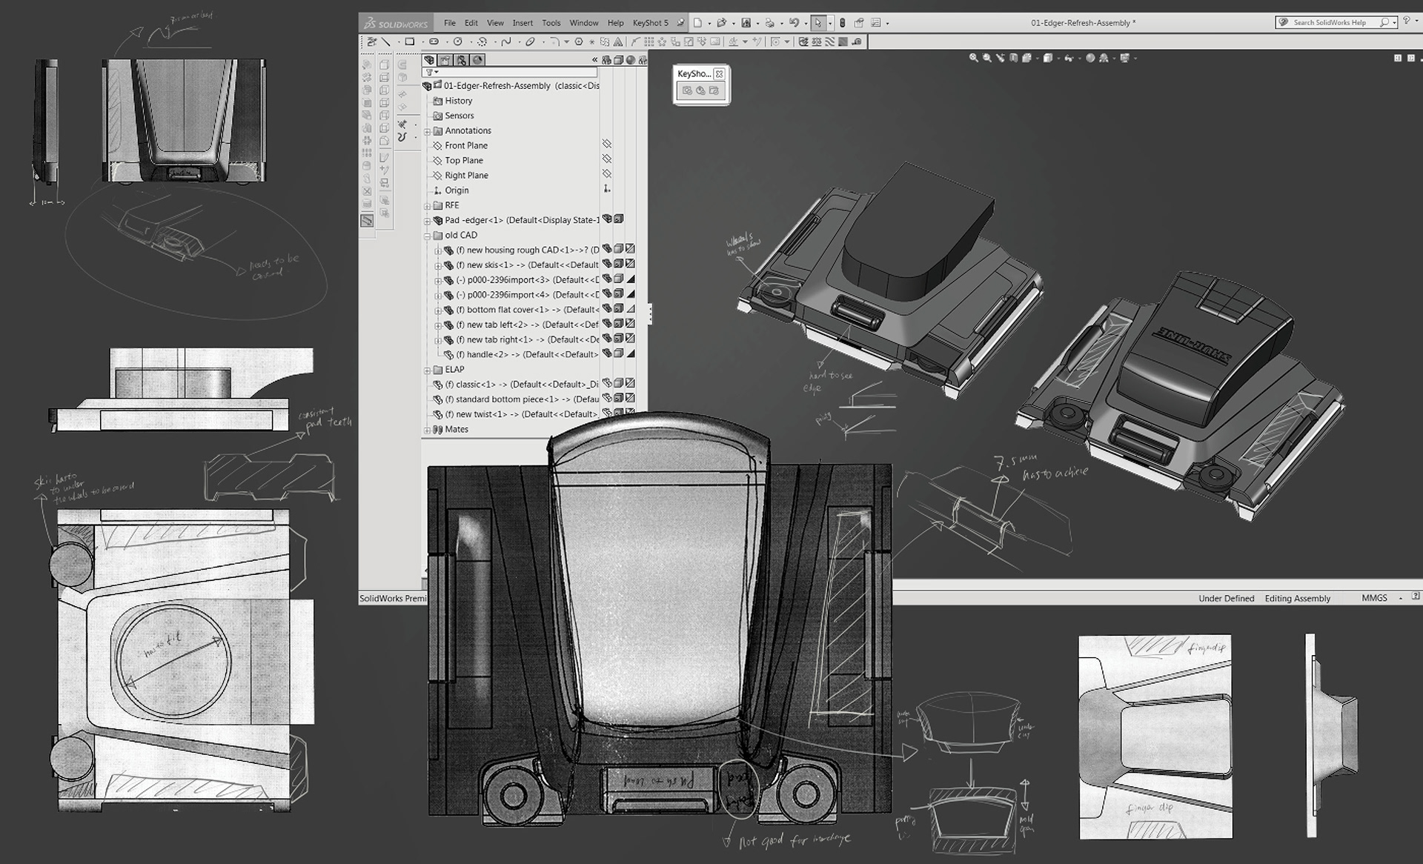Toggle visibility of Right Plane
1423x864 pixels.
pos(606,174)
